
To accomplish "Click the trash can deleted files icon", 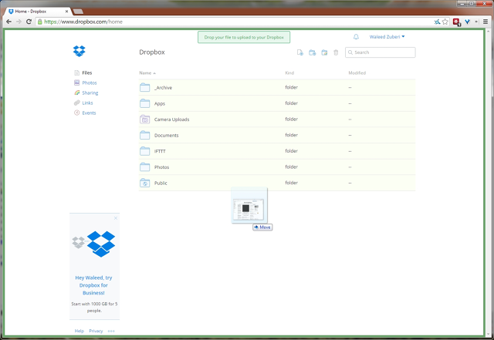I will pos(336,52).
